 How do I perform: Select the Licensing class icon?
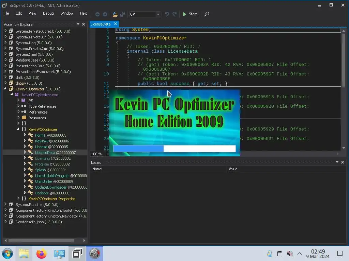(30, 158)
